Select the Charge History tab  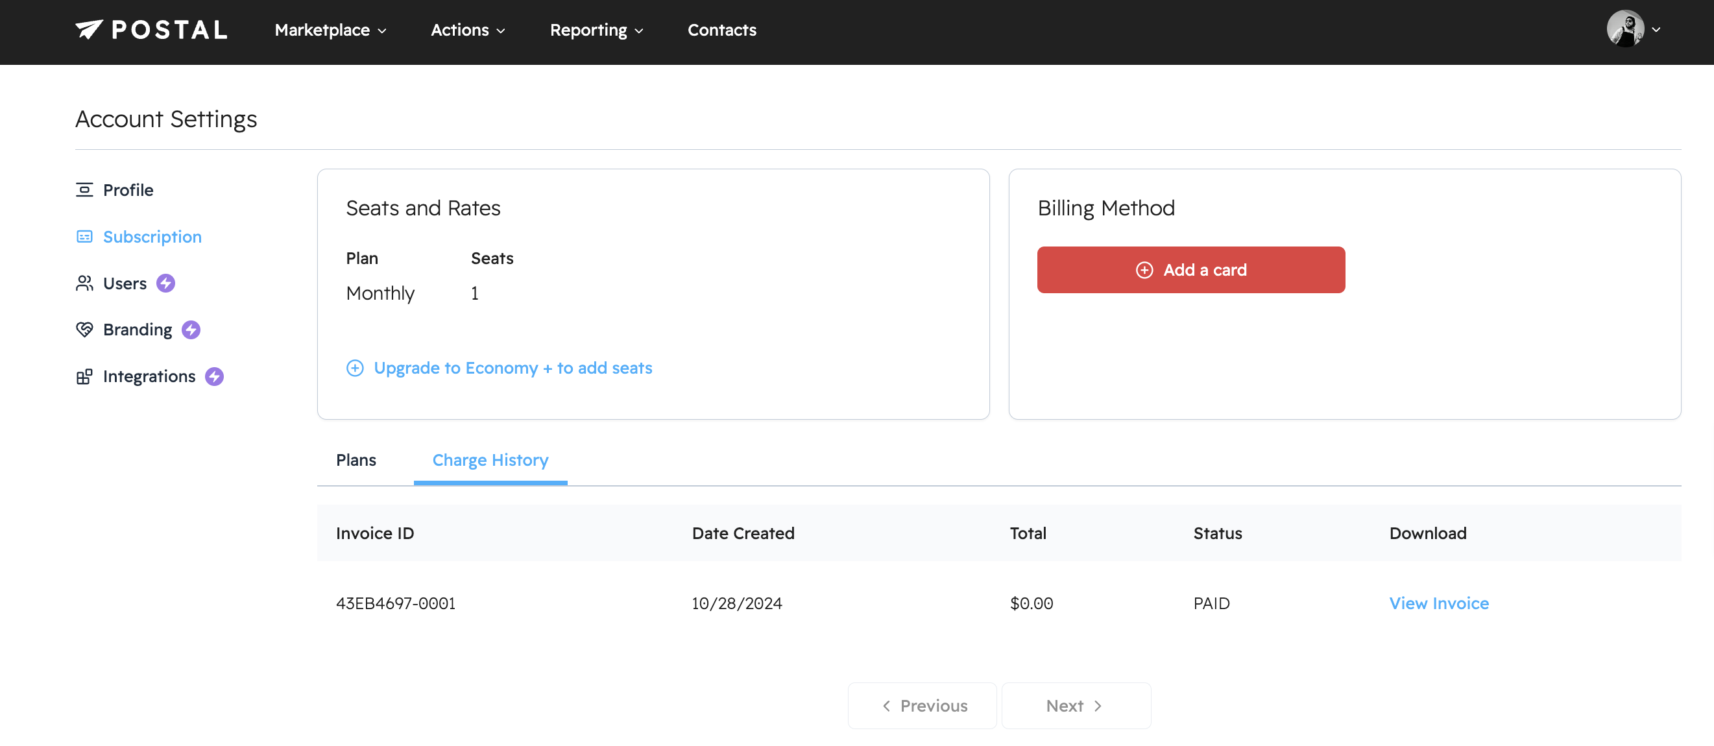(x=490, y=460)
